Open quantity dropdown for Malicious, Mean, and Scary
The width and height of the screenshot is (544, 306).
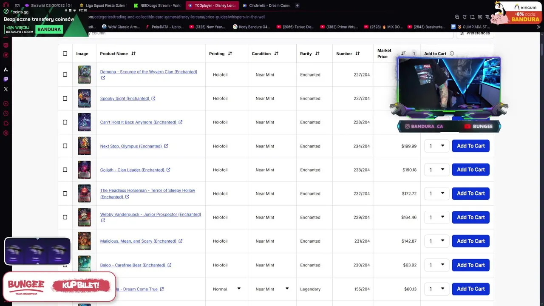436,241
